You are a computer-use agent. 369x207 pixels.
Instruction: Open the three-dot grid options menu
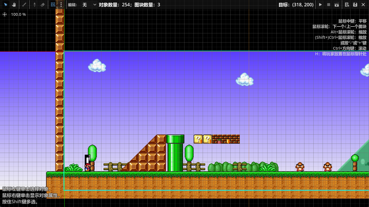click(61, 5)
